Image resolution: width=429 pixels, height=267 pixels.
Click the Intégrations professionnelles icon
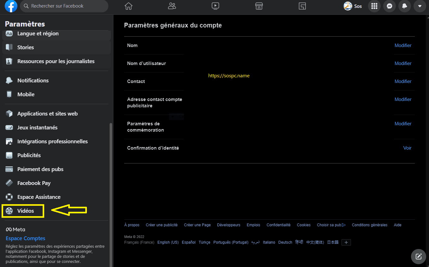[x=9, y=141]
